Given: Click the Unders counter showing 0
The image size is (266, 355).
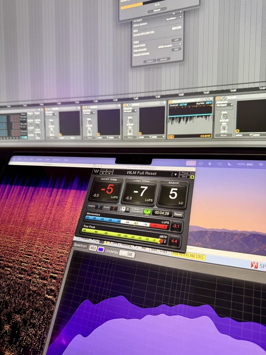Looking at the screenshot, I should [x=99, y=207].
